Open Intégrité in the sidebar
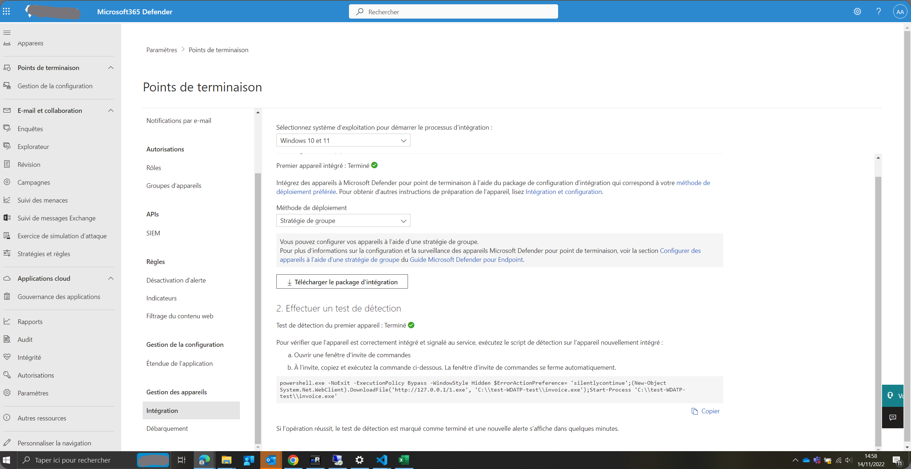 pyautogui.click(x=29, y=357)
